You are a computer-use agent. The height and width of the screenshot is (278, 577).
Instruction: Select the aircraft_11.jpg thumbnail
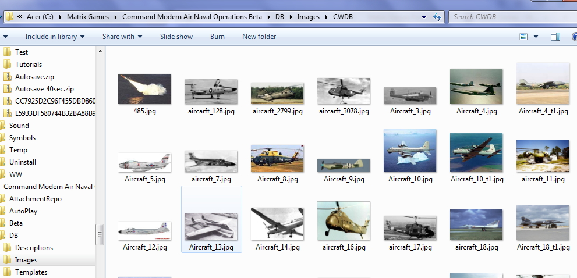tap(543, 156)
